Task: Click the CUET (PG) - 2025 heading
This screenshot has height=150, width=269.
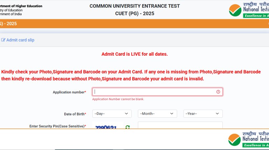Action: pyautogui.click(x=134, y=14)
